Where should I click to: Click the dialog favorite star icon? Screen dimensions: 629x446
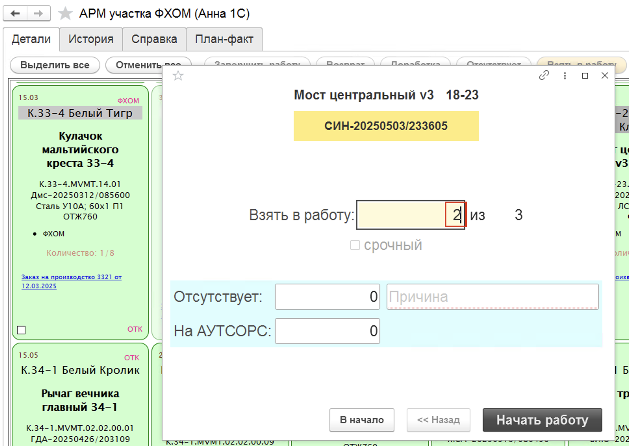click(178, 76)
